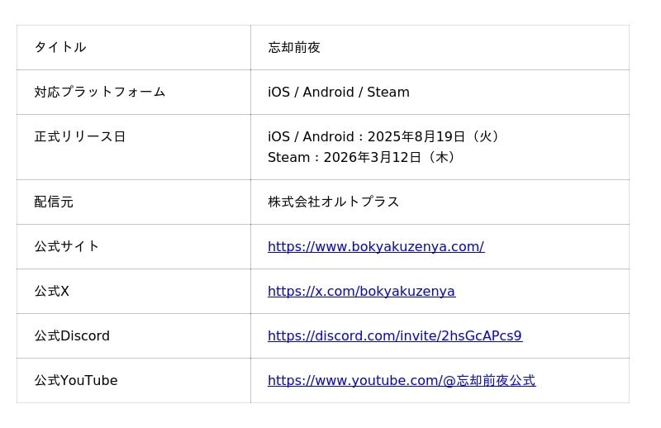Click the 正式リリース日 label cell
The height and width of the screenshot is (428, 661).
[x=79, y=136]
